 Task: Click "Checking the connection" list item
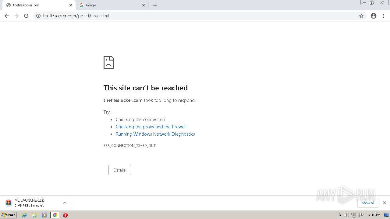(140, 120)
